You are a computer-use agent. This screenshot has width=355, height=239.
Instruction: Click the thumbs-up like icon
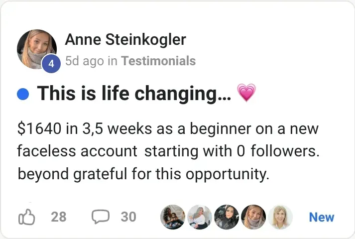coord(26,217)
